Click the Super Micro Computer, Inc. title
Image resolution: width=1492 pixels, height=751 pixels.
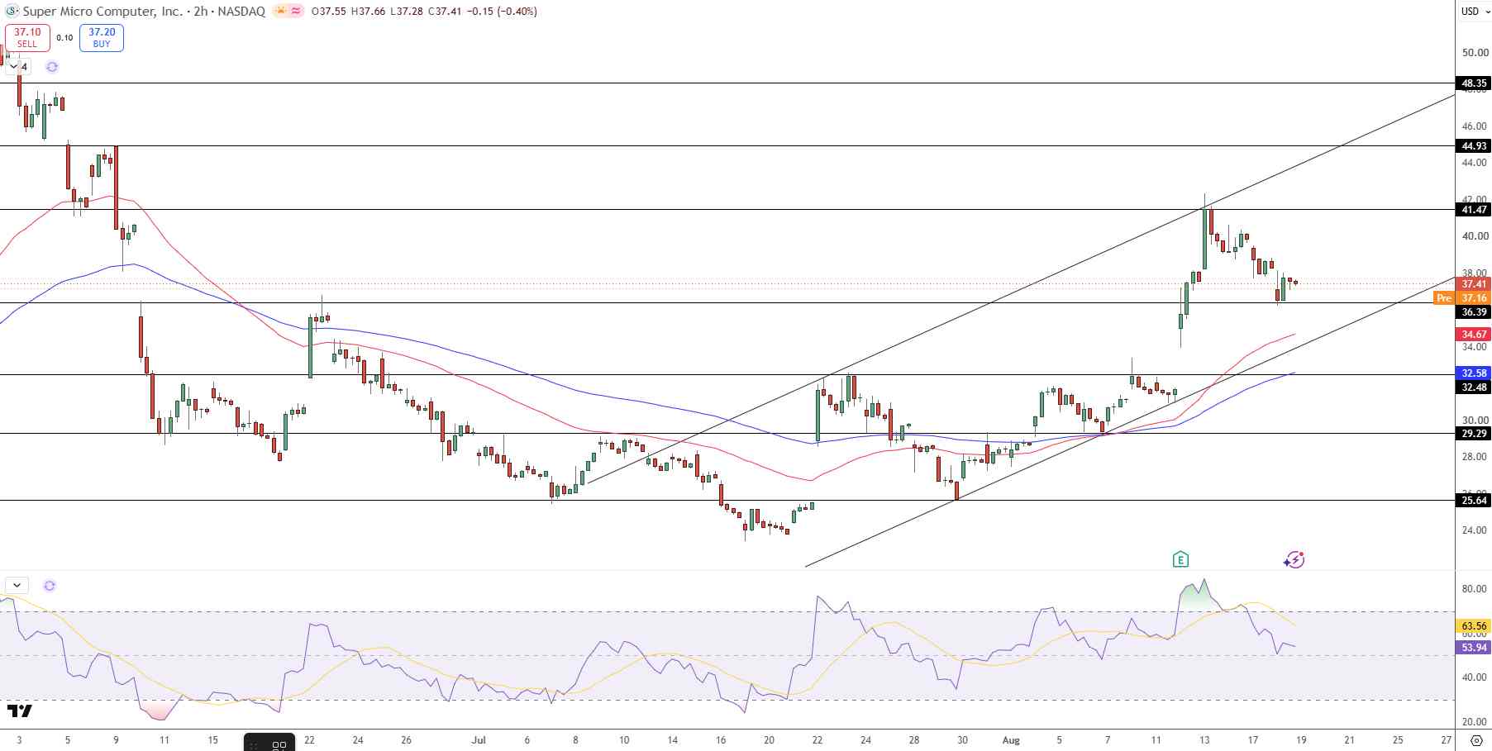103,12
